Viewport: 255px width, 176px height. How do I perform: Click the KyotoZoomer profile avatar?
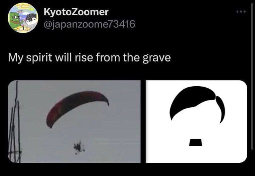[x=23, y=18]
